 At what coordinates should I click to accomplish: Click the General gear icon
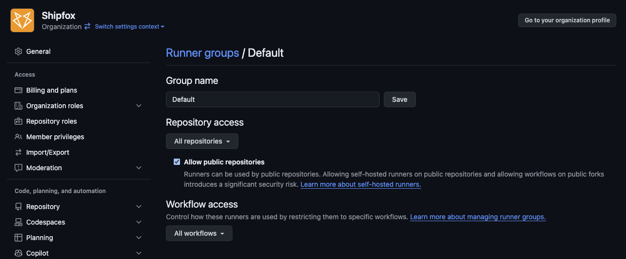18,51
